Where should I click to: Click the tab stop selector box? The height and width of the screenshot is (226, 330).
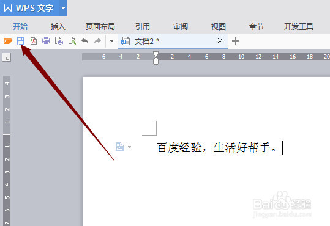pos(7,57)
